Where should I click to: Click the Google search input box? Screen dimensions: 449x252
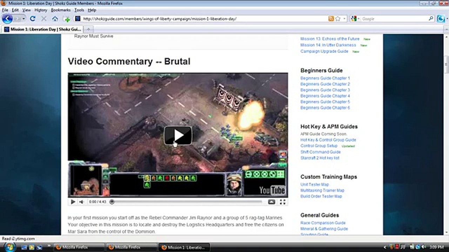pos(394,19)
